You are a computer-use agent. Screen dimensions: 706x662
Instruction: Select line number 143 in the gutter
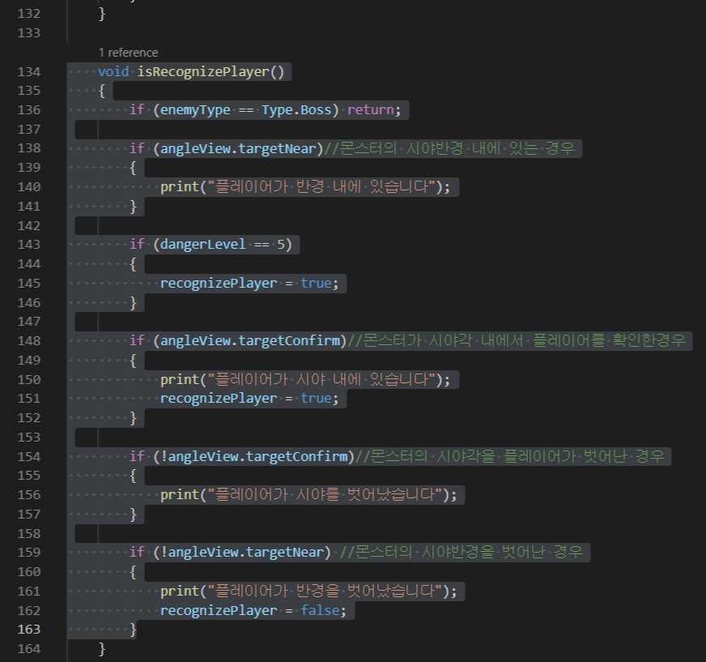click(29, 244)
